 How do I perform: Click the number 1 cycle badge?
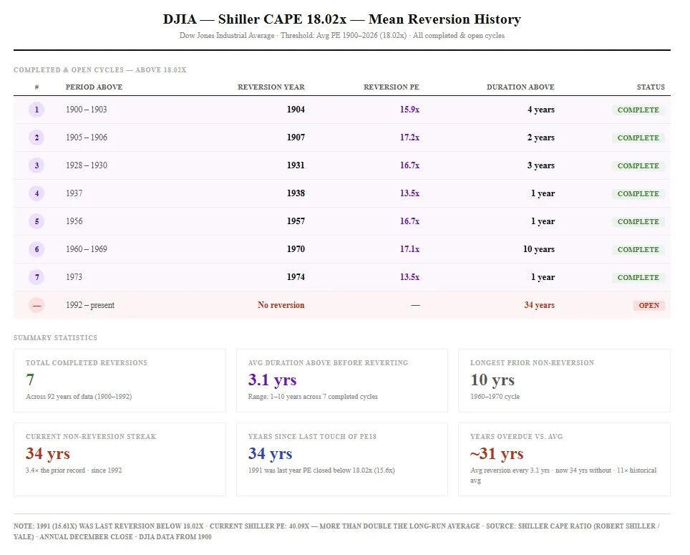(x=37, y=110)
